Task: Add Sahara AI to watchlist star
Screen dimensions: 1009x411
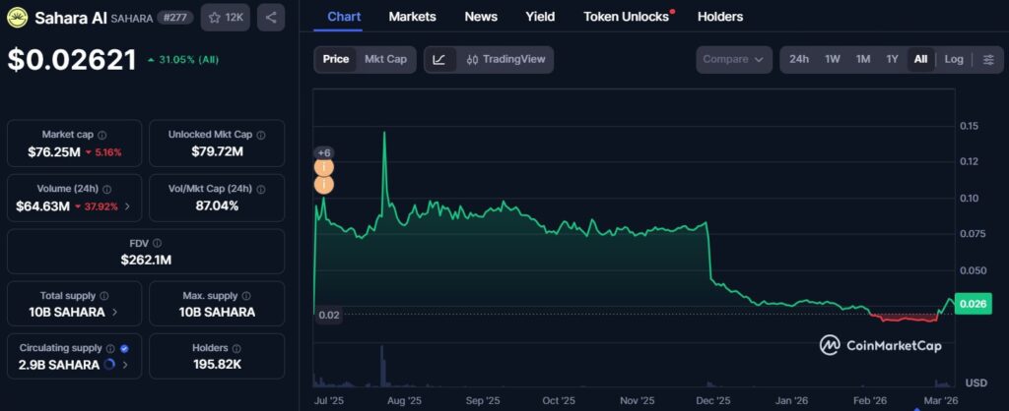Action: click(225, 17)
